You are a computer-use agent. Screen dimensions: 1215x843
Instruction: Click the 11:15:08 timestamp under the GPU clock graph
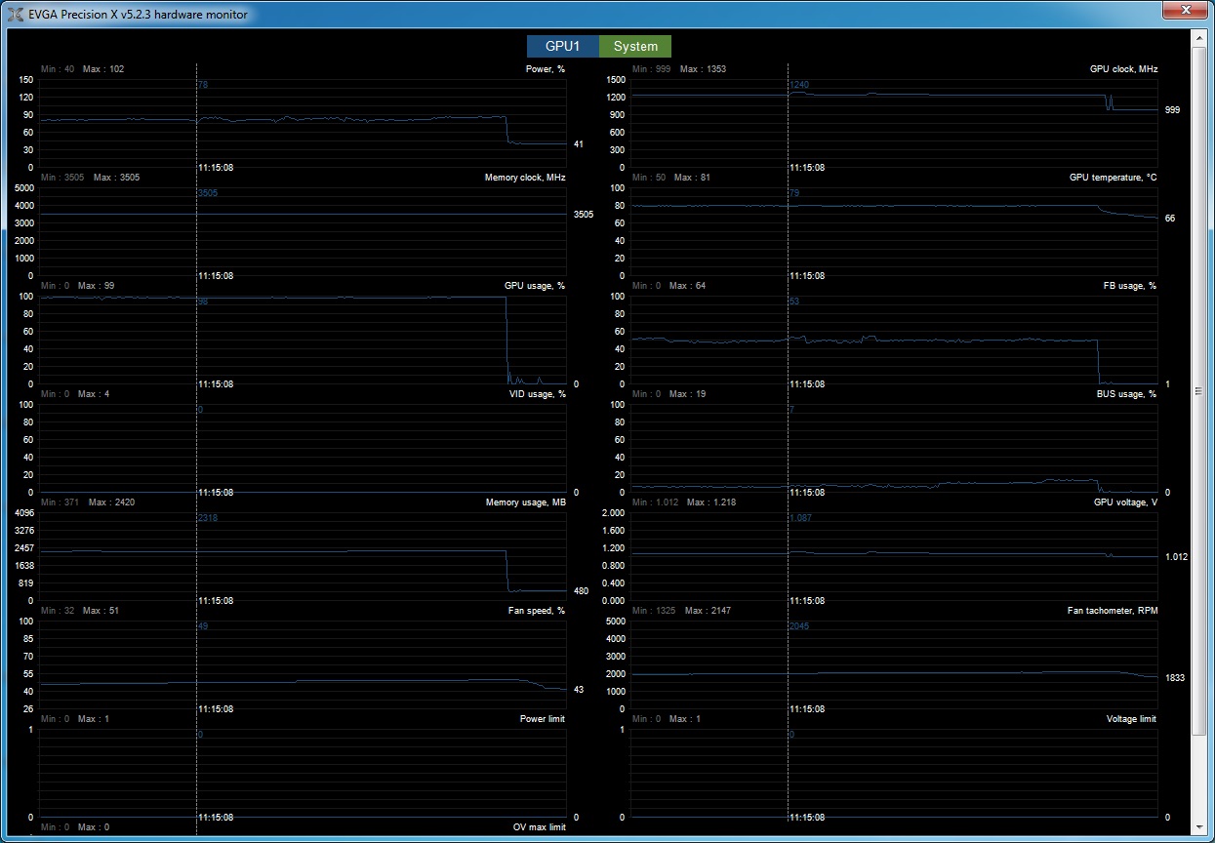point(807,168)
